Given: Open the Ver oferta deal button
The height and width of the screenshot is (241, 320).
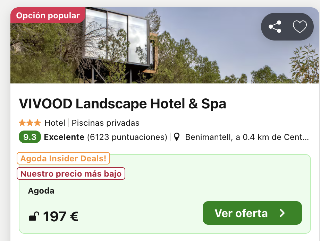Looking at the screenshot, I should (x=252, y=213).
